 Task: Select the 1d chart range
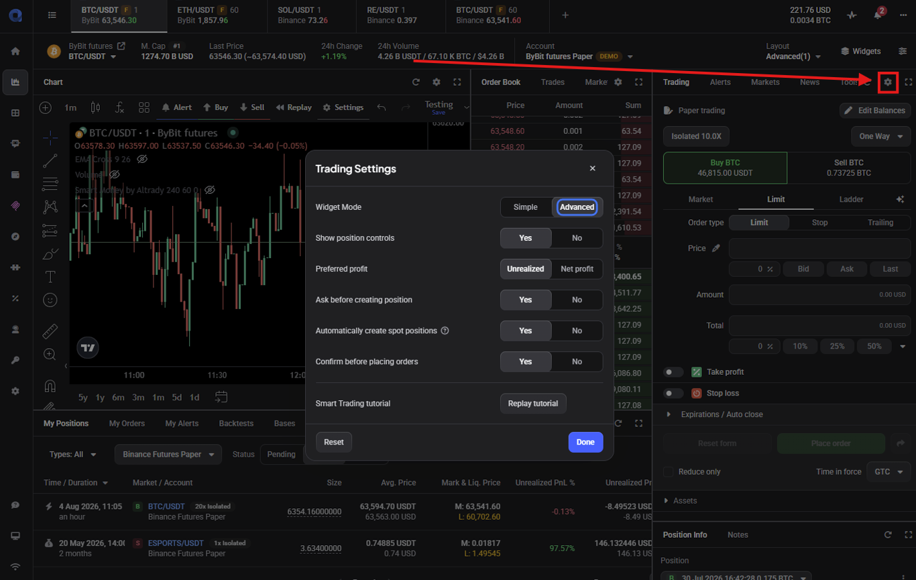(194, 397)
